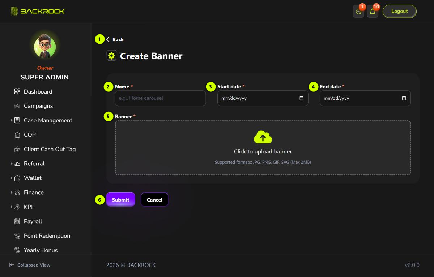Open the chat messages icon
The image size is (434, 277).
point(358,12)
